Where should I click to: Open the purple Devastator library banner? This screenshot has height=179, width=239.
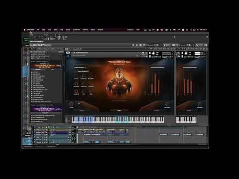[46, 109]
